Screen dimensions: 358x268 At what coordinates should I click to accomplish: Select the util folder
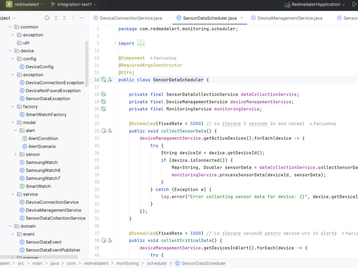pyautogui.click(x=23, y=43)
